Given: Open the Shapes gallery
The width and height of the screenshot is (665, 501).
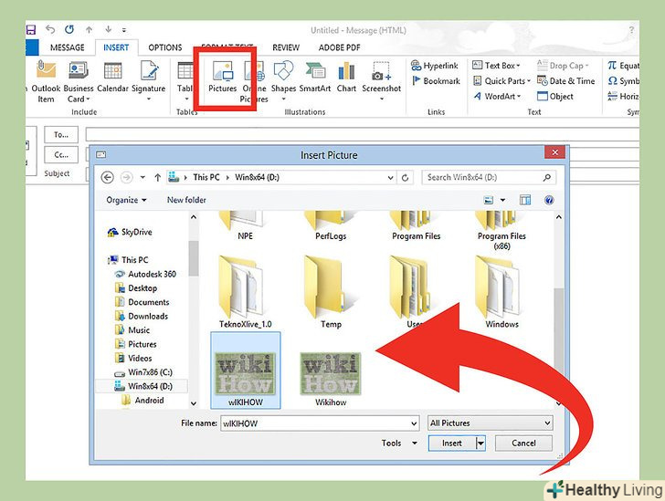Looking at the screenshot, I should coord(283,81).
